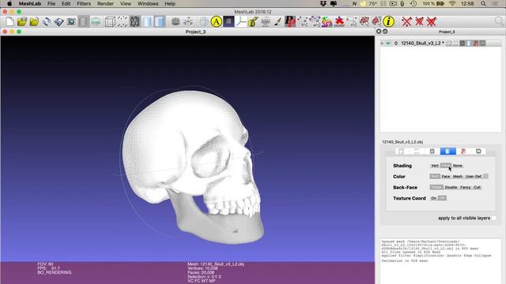Show axis star icon

pos(188,21)
